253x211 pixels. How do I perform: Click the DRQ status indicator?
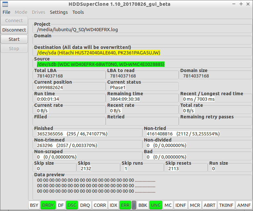85,205
